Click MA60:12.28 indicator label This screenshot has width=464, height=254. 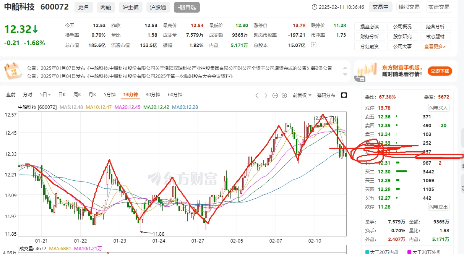[x=185, y=107]
